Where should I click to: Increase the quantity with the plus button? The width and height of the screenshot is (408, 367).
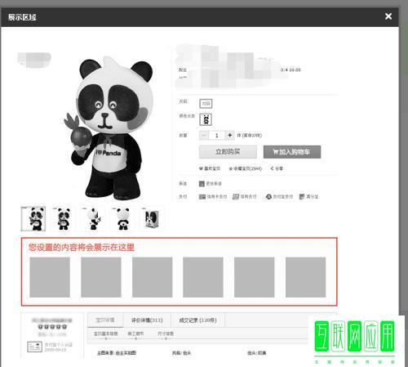[230, 135]
